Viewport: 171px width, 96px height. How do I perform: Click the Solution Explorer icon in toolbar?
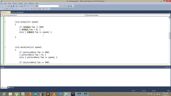(x=61, y=6)
